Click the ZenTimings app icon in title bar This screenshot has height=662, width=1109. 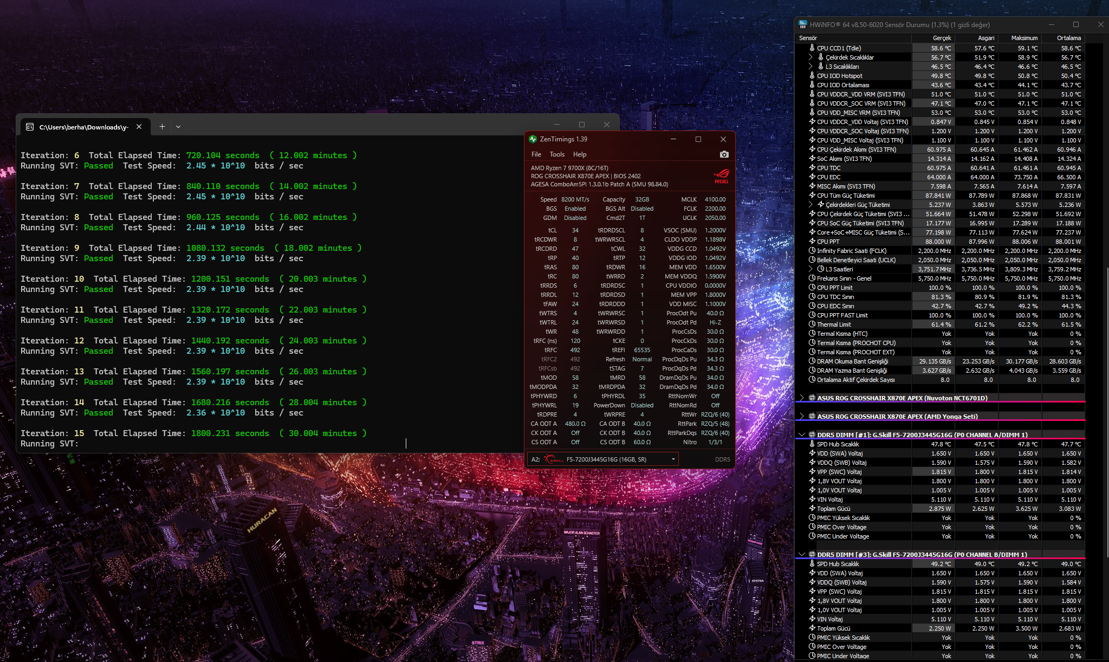533,139
